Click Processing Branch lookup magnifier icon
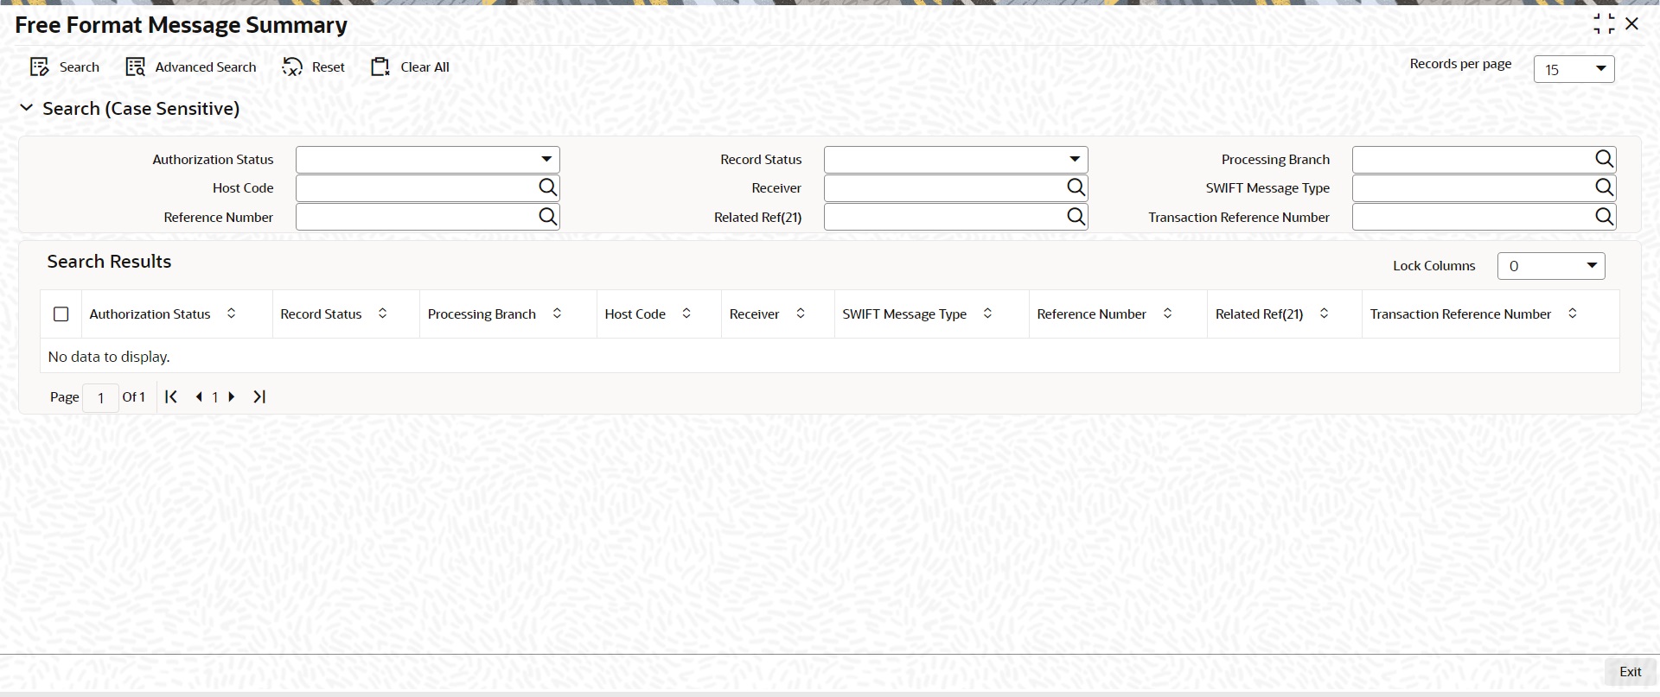This screenshot has height=697, width=1660. 1604,159
